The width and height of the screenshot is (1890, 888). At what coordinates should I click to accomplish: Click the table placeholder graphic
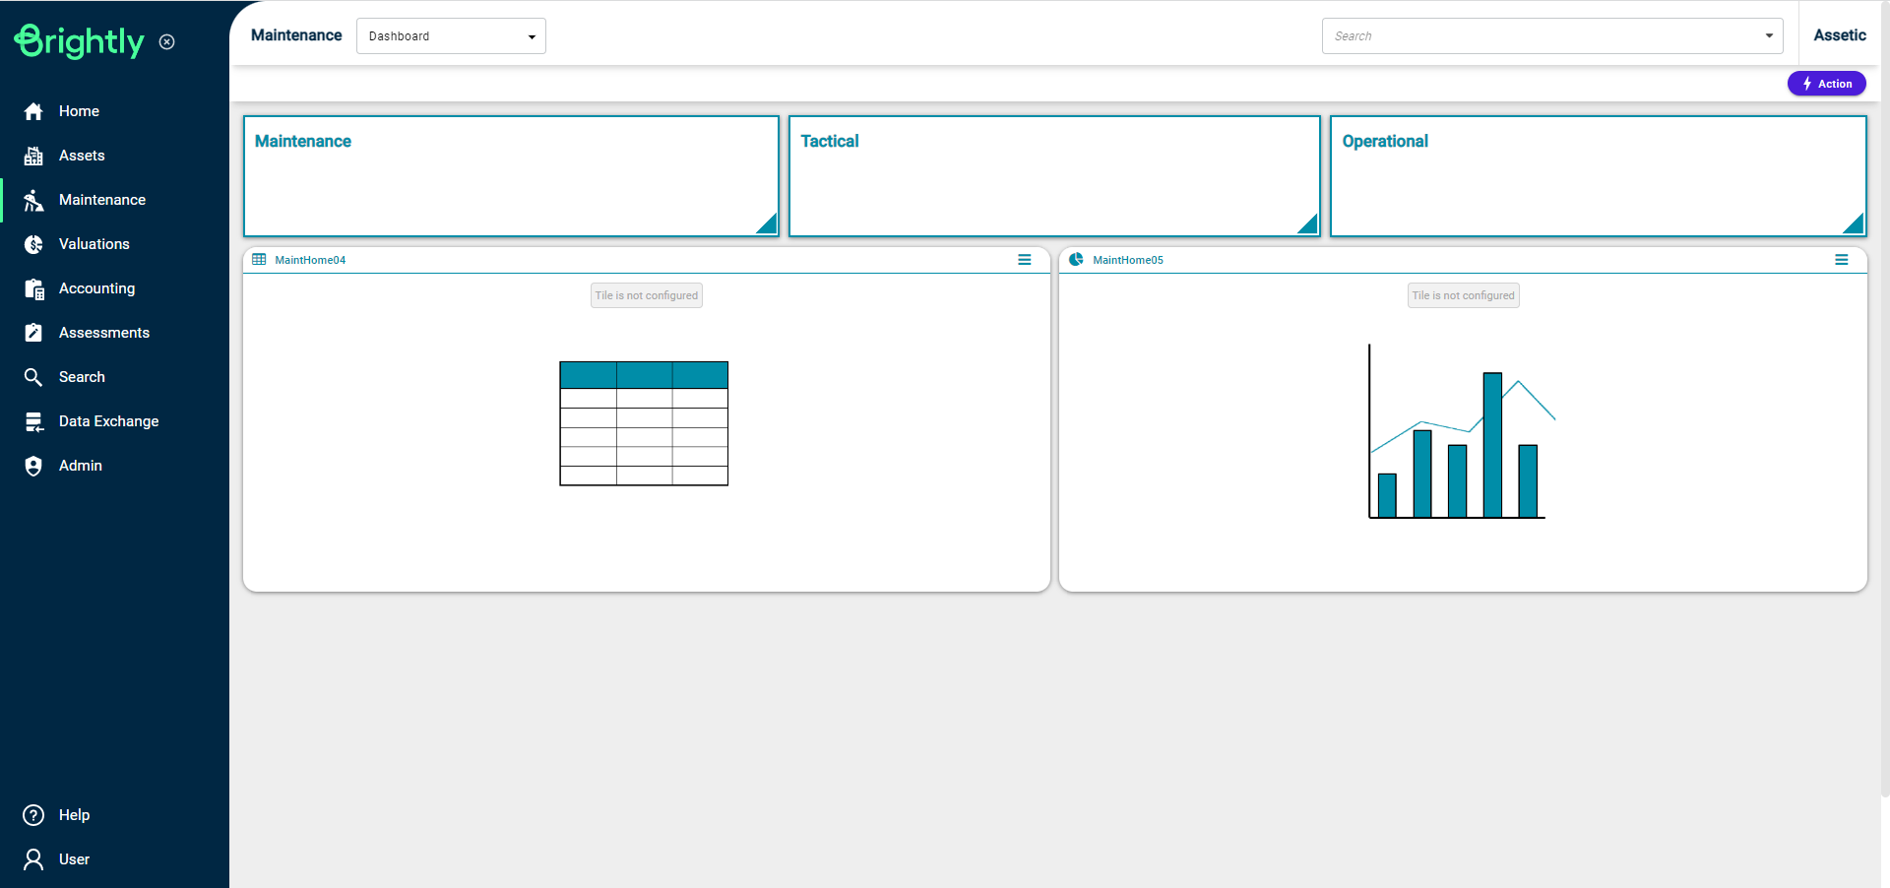(644, 423)
